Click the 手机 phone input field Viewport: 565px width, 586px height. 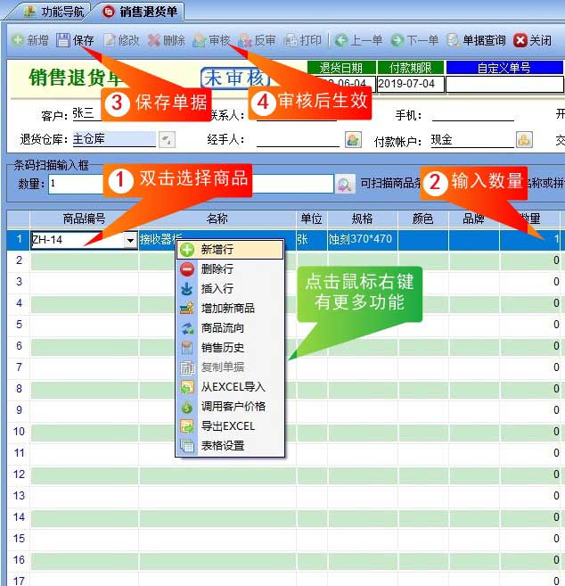[x=472, y=115]
